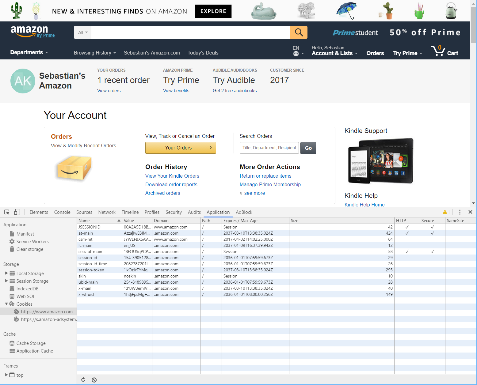The width and height of the screenshot is (477, 385).
Task: Switch to the Security tab
Action: pyautogui.click(x=174, y=212)
